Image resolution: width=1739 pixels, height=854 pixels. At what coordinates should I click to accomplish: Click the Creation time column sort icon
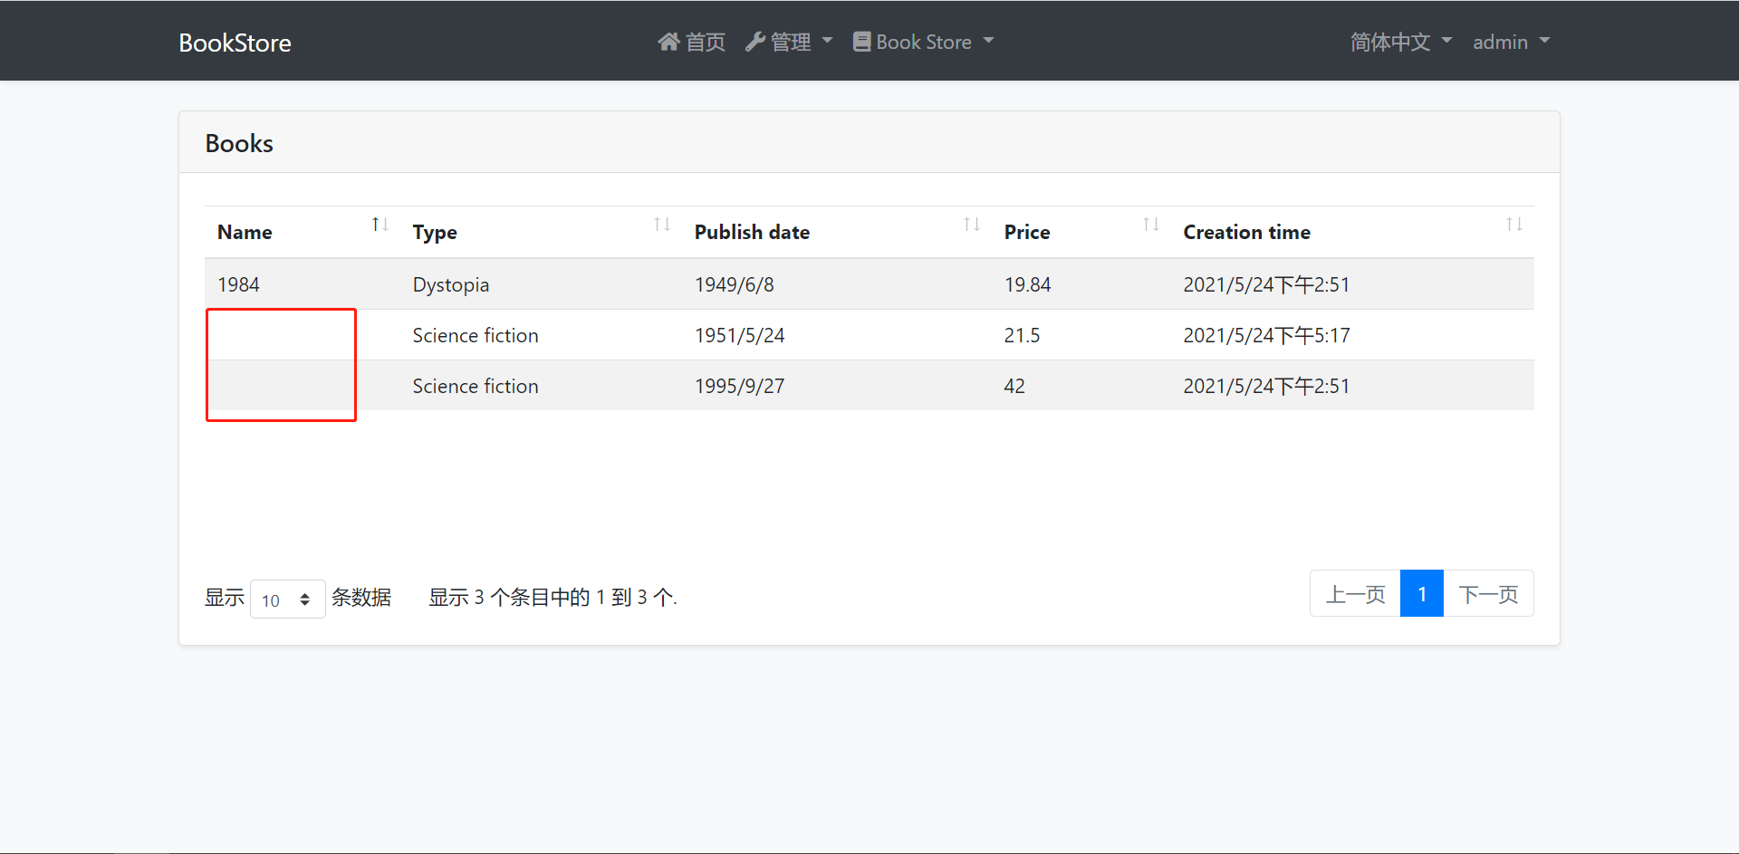(1514, 225)
